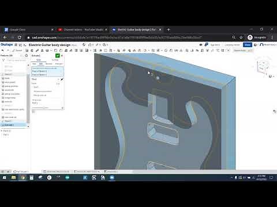Click the taskbar clock and date
The width and height of the screenshot is (277, 207).
[261, 178]
